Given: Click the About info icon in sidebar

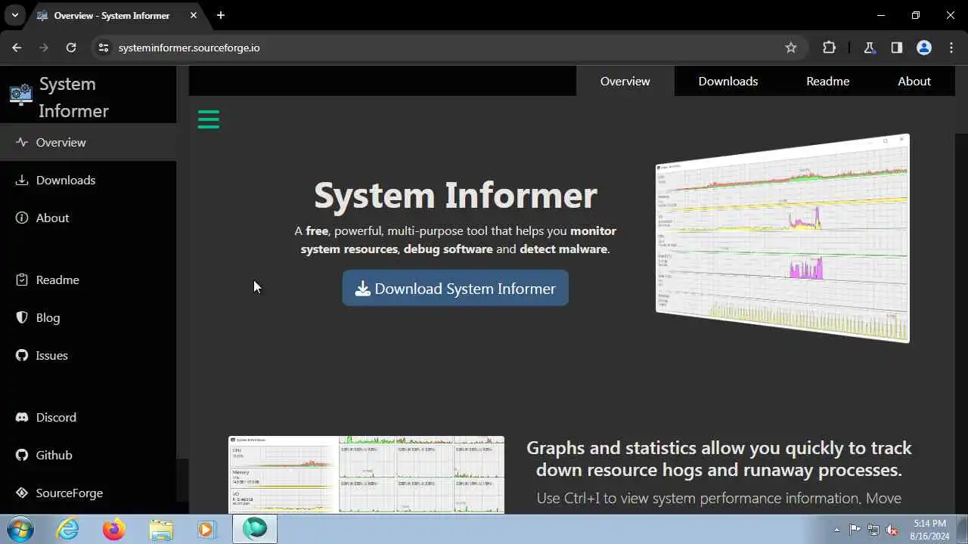Looking at the screenshot, I should tap(22, 218).
